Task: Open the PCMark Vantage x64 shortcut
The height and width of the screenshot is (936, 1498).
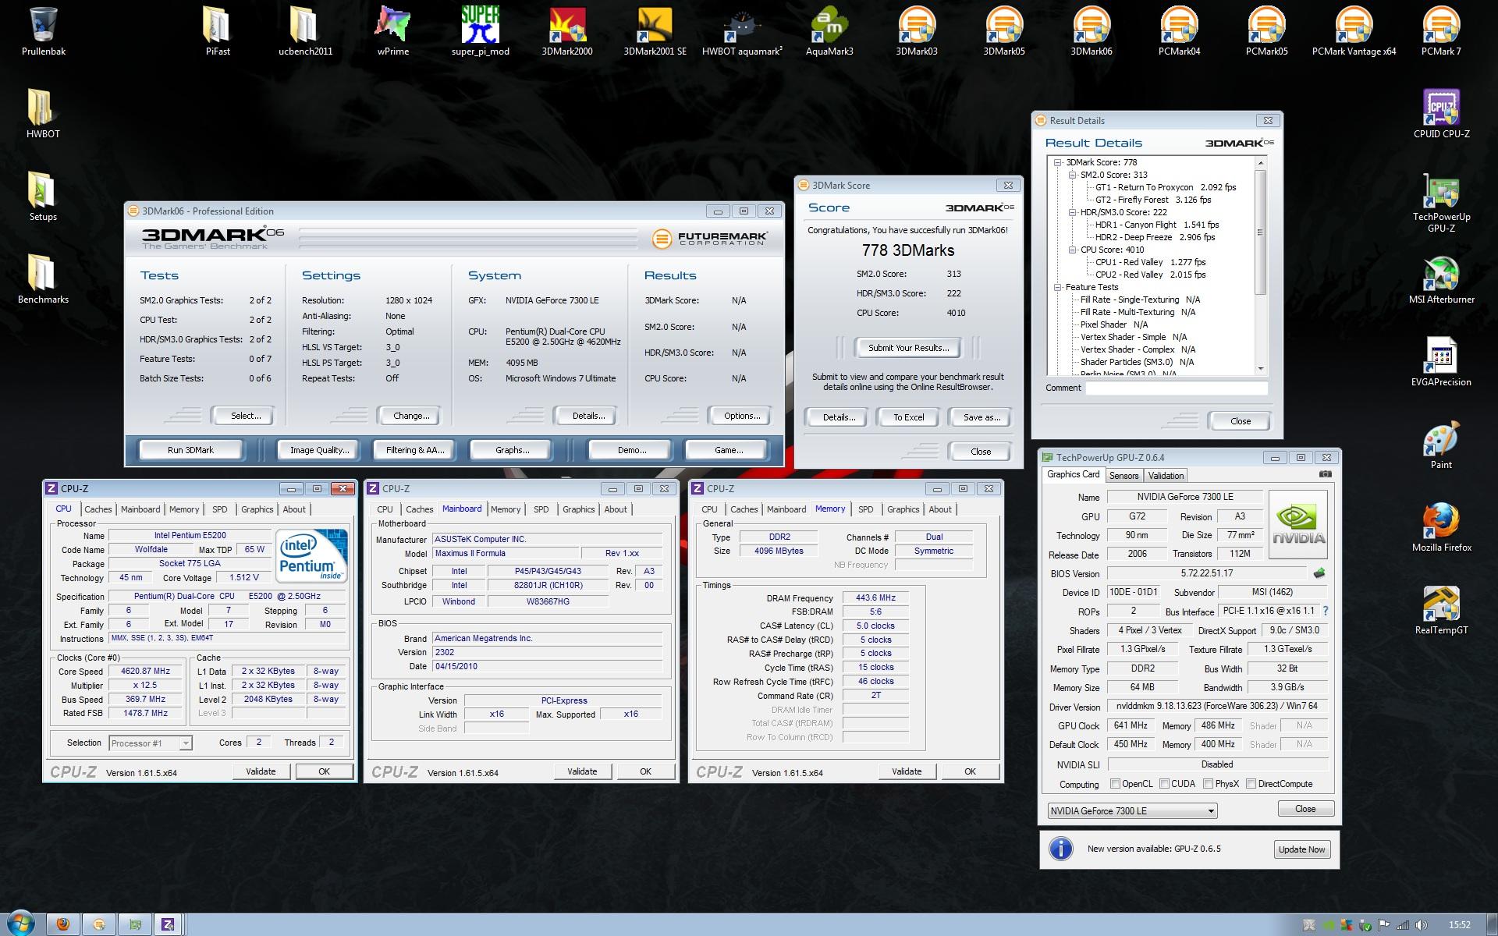Action: coord(1354,31)
